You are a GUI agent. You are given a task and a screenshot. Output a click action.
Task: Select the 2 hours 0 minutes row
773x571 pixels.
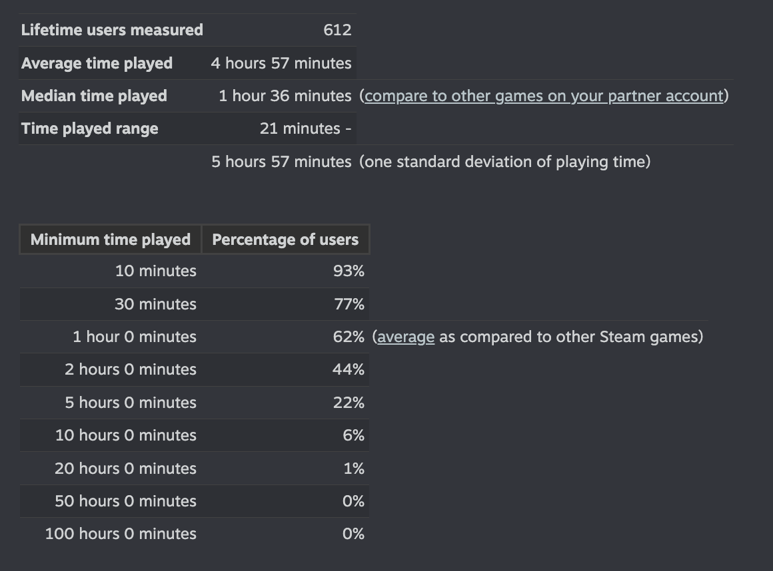click(194, 369)
